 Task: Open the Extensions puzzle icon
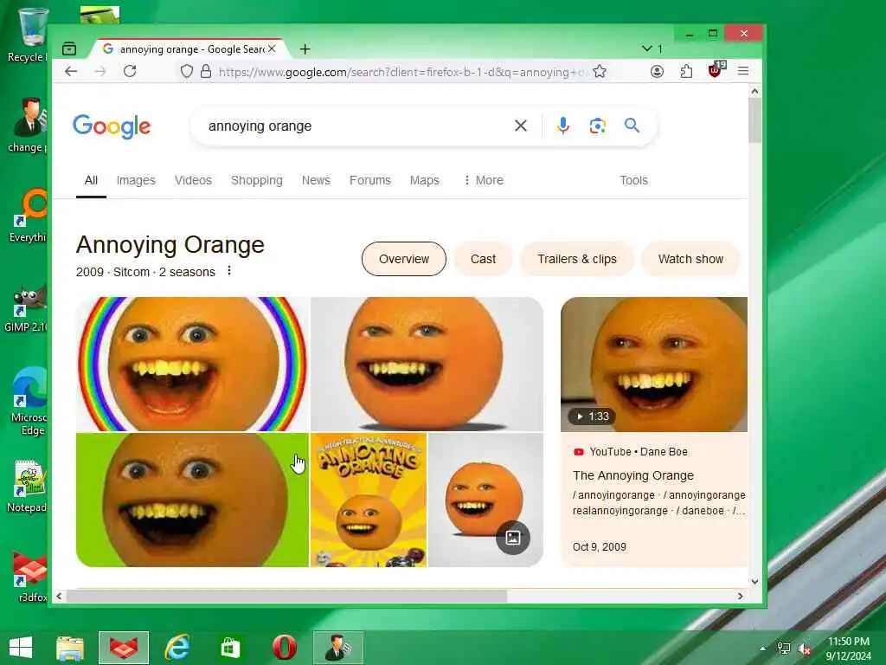coord(686,71)
